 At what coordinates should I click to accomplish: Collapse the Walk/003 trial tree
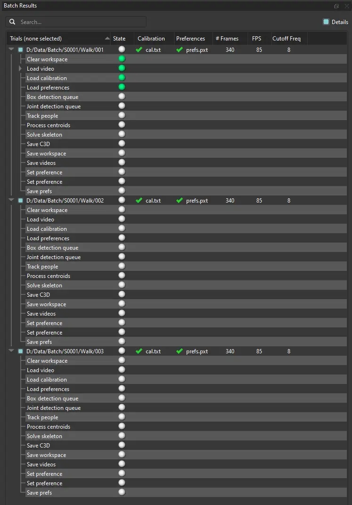click(x=11, y=351)
